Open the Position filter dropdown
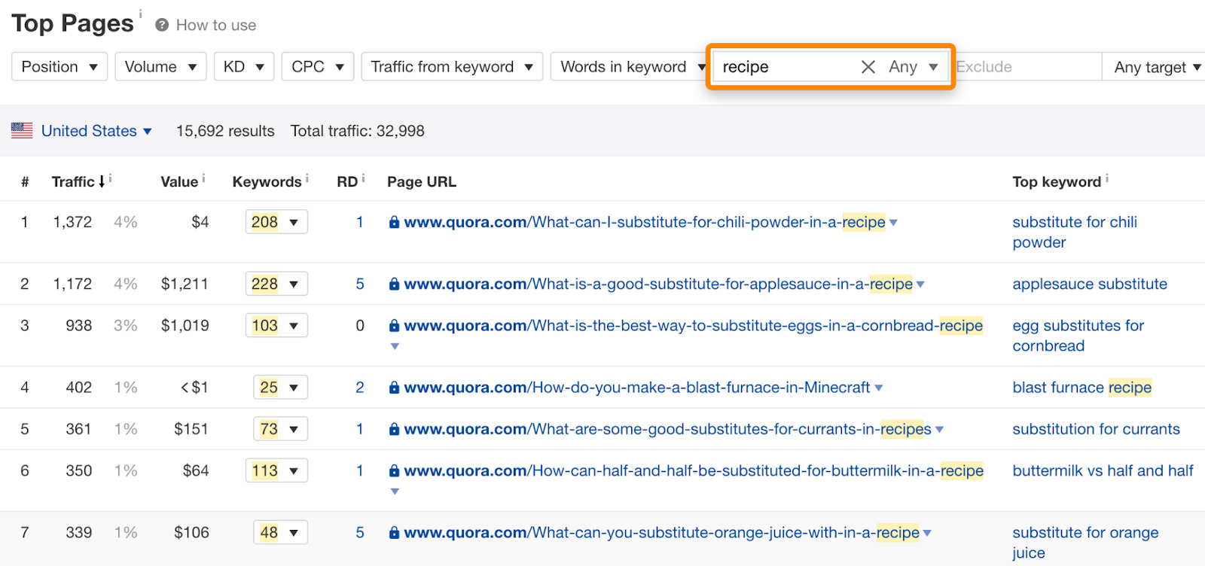Viewport: 1205px width, 566px height. click(x=59, y=67)
